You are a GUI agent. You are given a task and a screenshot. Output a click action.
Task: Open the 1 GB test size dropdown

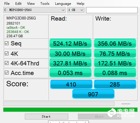pos(76,10)
